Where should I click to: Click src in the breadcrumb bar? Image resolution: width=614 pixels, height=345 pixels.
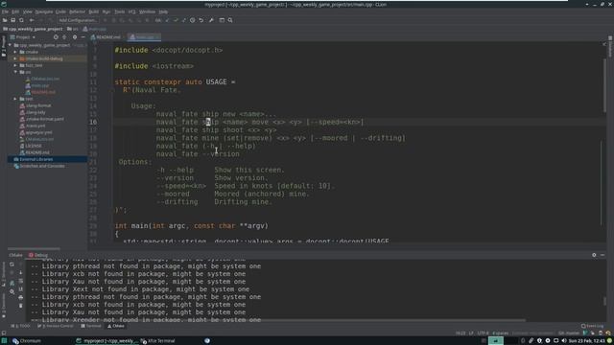tap(73, 29)
